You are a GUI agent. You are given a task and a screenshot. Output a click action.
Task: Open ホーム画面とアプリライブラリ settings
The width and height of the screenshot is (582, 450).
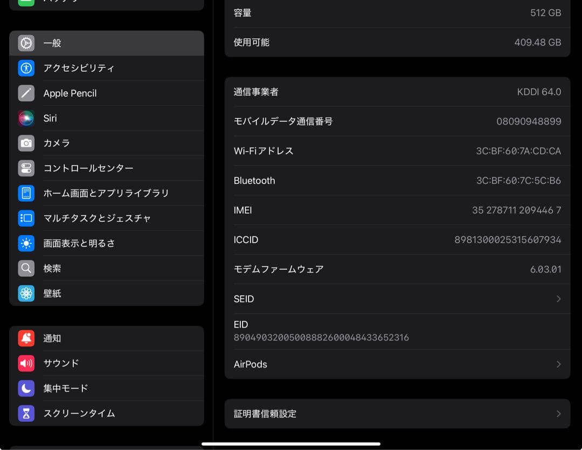(x=107, y=193)
